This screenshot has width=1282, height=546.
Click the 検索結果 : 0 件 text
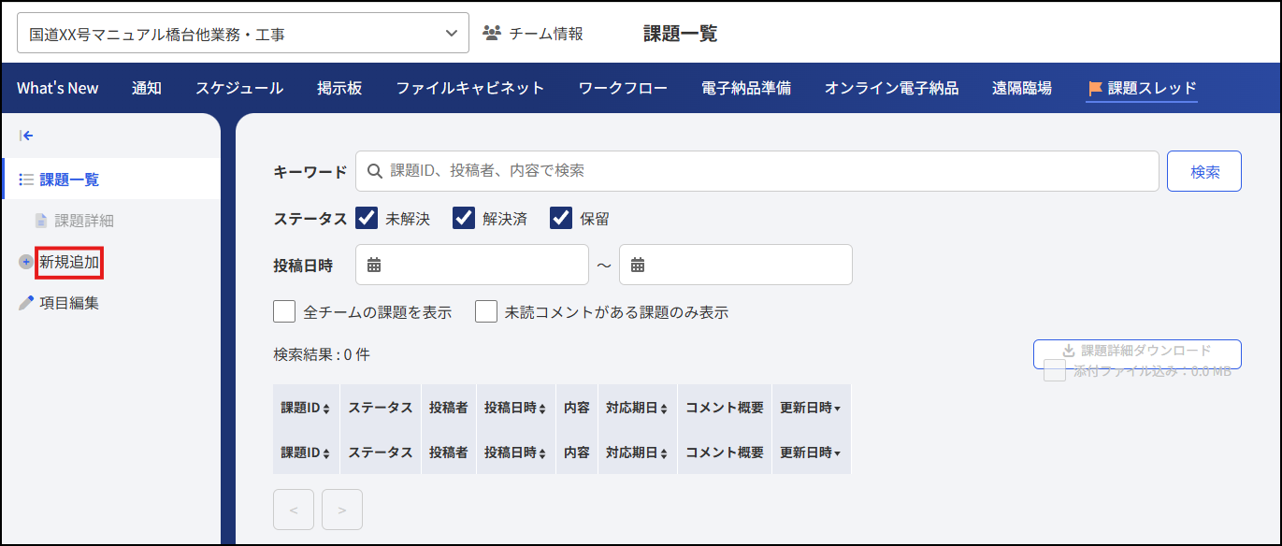[x=322, y=354]
